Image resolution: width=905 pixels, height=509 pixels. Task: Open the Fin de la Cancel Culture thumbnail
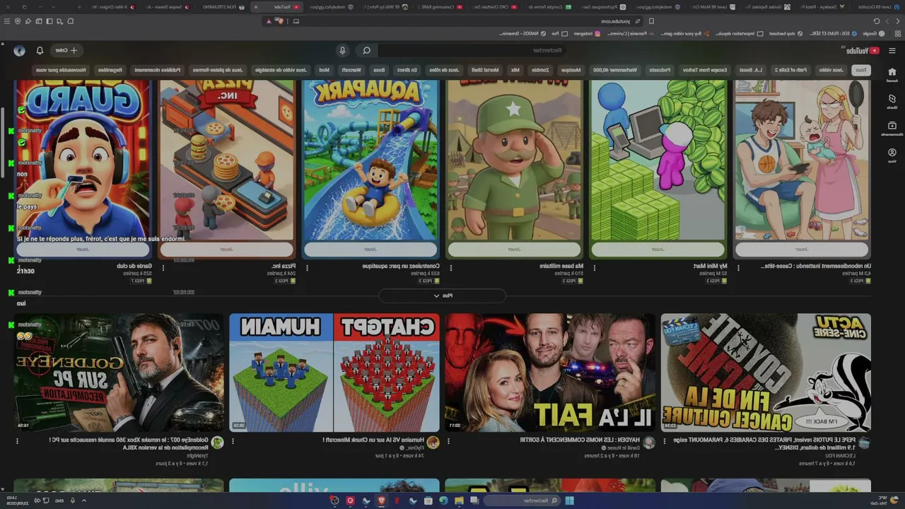click(766, 373)
